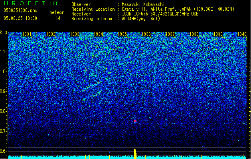Viewport: 251px width, 159px height.
Task: Click the Receiver label
Action: (x=81, y=14)
